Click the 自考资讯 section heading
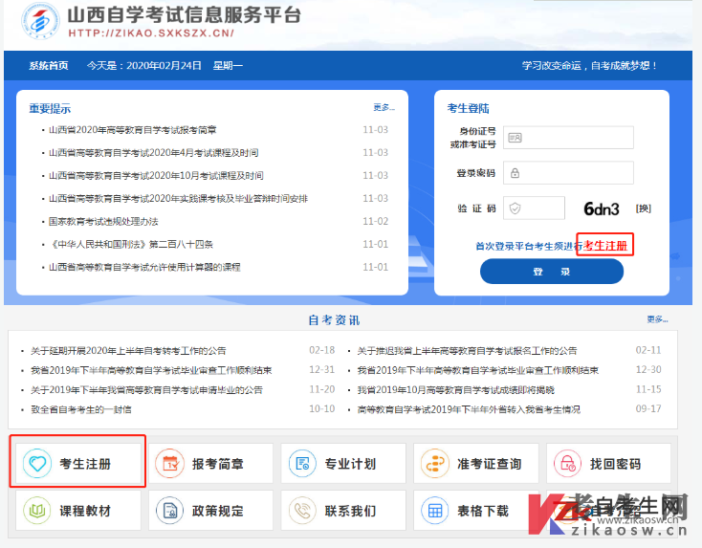 334,320
